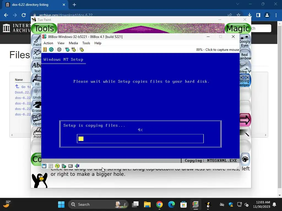Viewport: 282px width, 211px height.
Task: Choose Googly Eyes magic effect
Action: pos(245,41)
